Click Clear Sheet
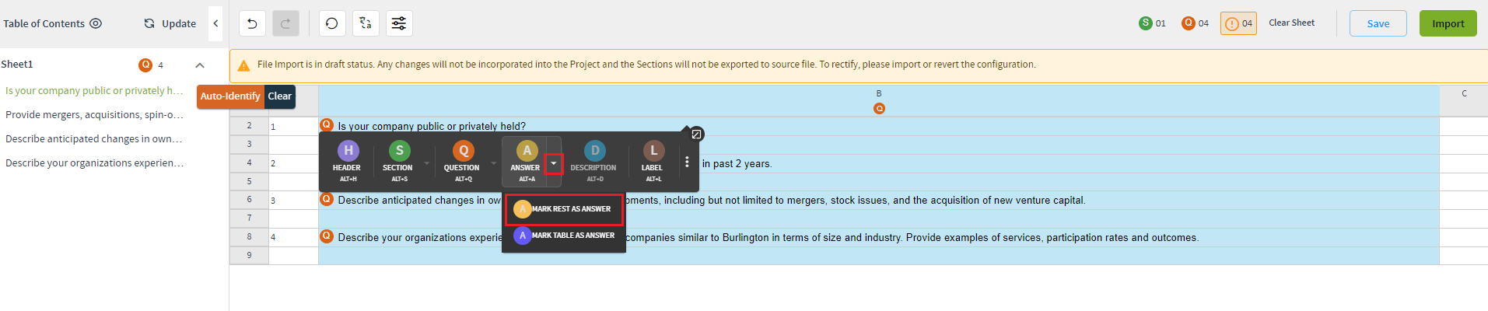The image size is (1488, 311). (x=1292, y=23)
